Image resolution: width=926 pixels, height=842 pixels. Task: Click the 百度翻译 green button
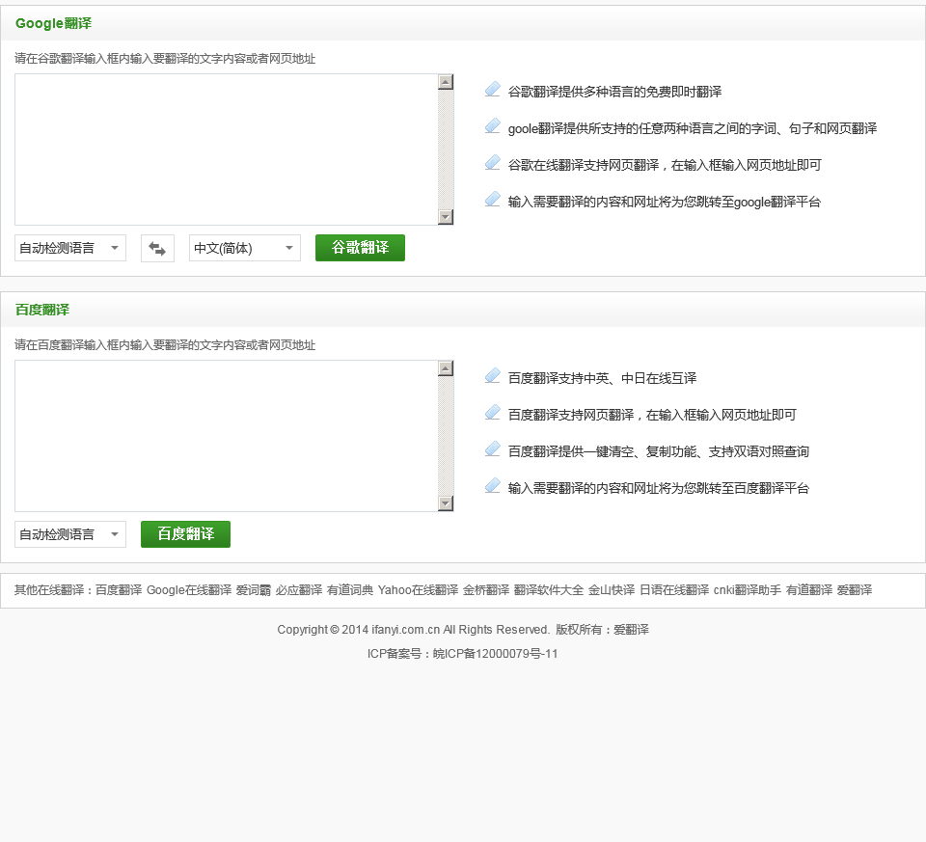click(185, 533)
